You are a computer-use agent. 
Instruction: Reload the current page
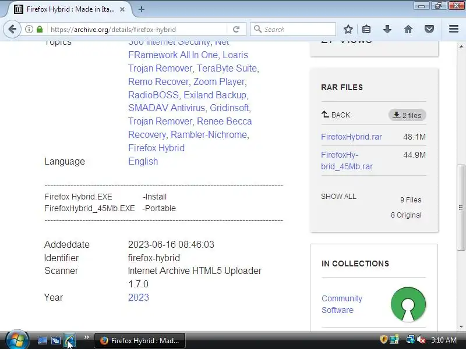(236, 29)
